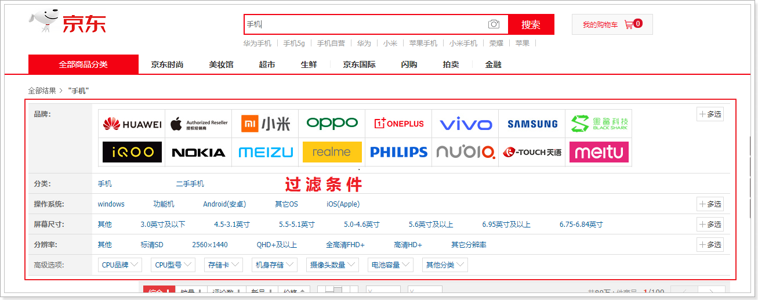This screenshot has width=758, height=300.
Task: Select the Black Shark 黑鲨科技 brand
Action: pyautogui.click(x=599, y=124)
